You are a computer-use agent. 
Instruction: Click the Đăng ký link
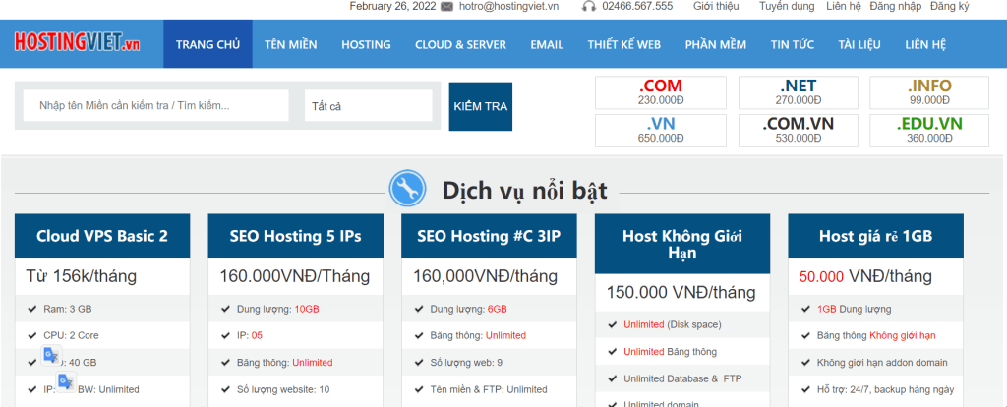click(x=949, y=7)
